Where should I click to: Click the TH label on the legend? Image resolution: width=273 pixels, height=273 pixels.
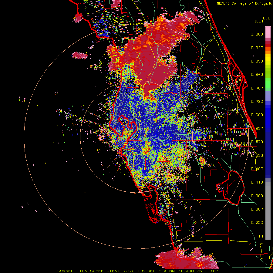[x=261, y=236]
